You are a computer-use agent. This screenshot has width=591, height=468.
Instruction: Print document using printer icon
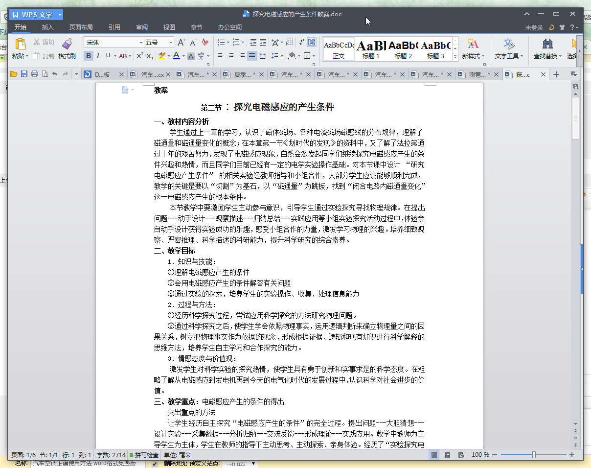click(x=34, y=74)
